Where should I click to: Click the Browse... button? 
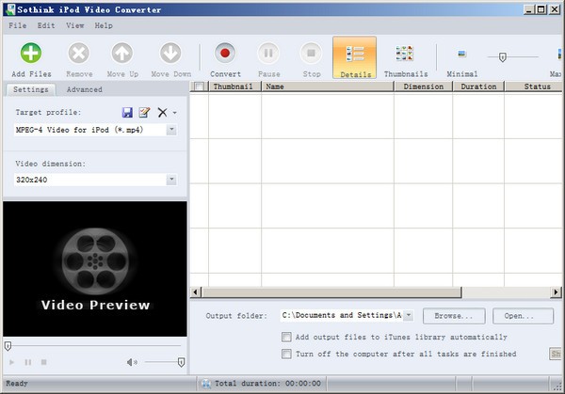pos(454,316)
